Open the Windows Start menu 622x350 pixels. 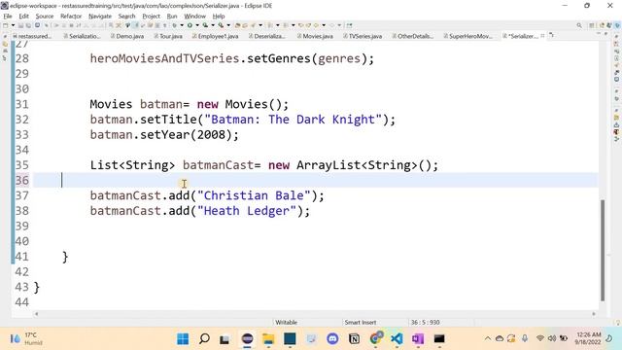(183, 339)
